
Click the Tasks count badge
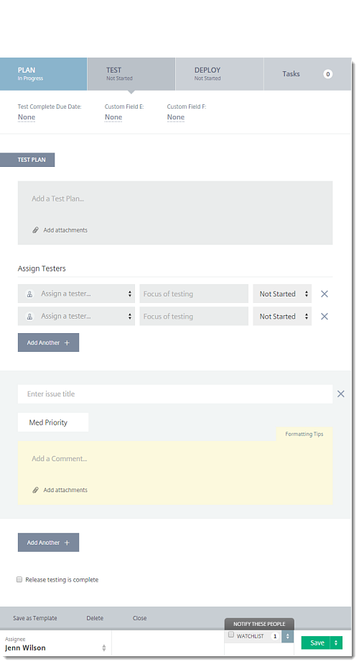point(327,74)
